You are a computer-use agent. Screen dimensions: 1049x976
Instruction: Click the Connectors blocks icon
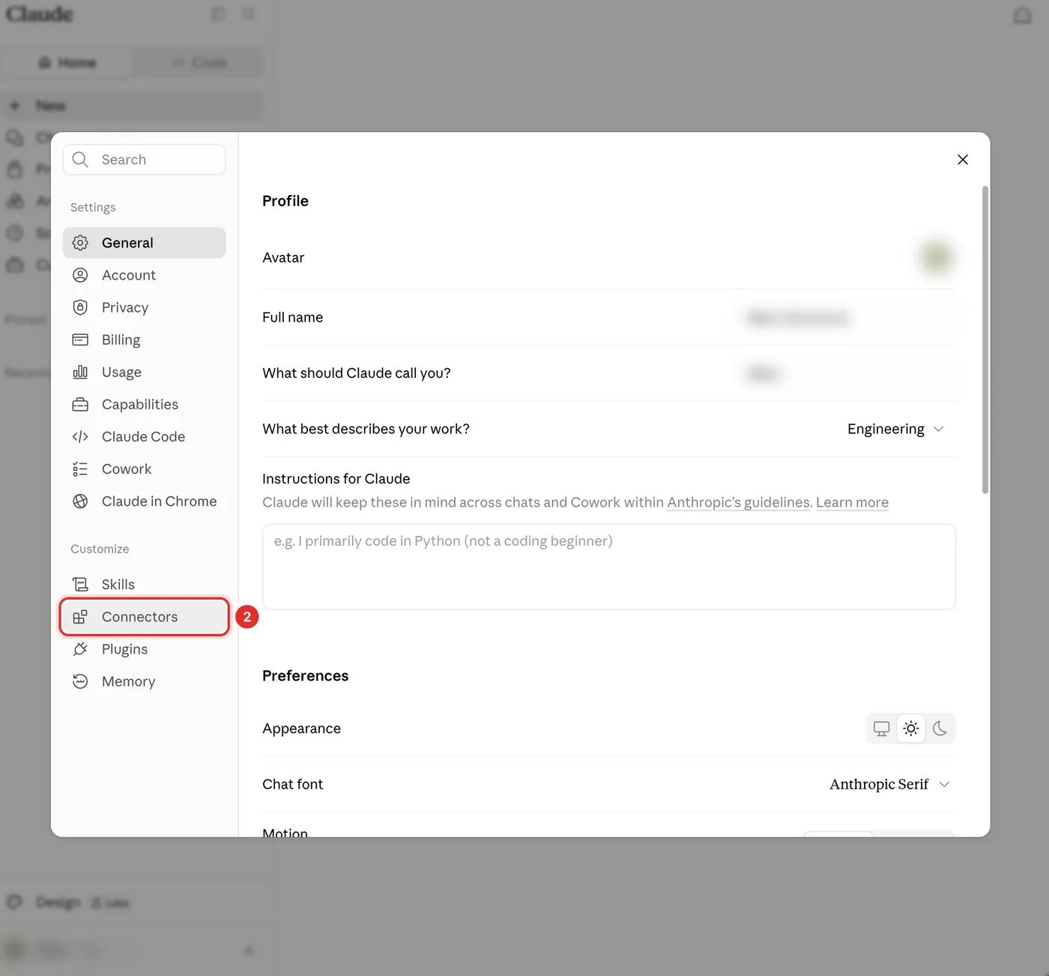point(80,617)
